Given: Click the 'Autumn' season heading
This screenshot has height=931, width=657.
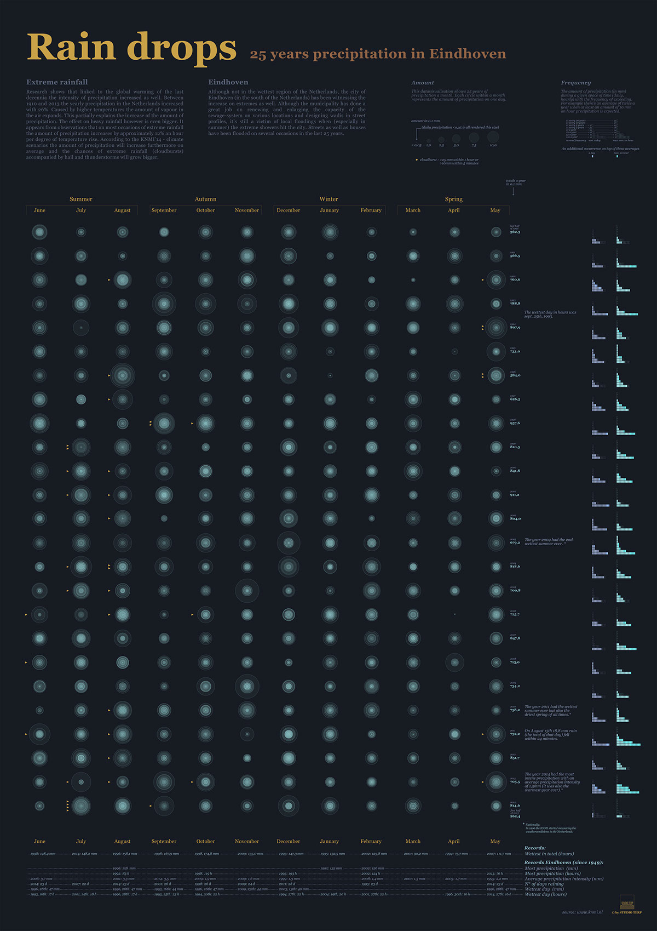Looking at the screenshot, I should 206,199.
